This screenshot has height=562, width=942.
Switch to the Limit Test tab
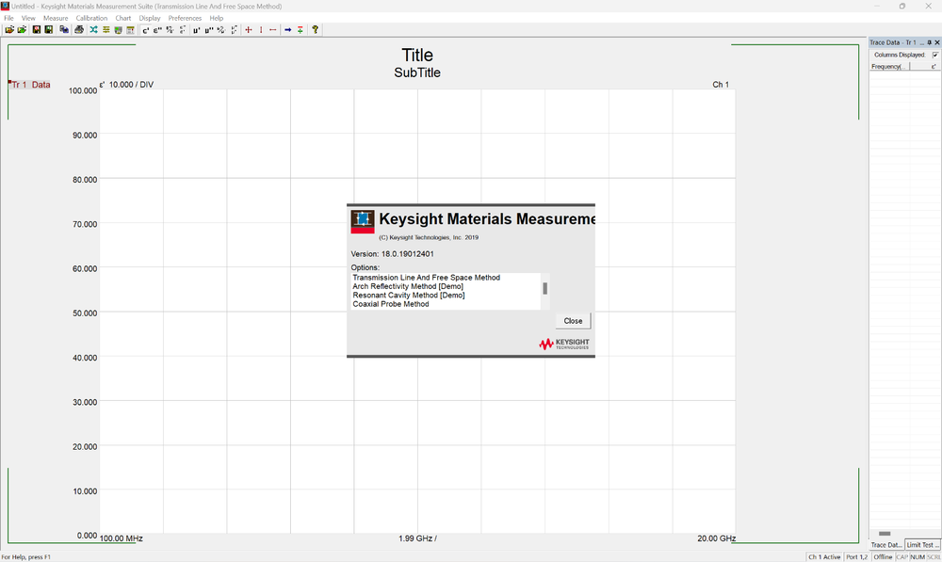coord(922,544)
